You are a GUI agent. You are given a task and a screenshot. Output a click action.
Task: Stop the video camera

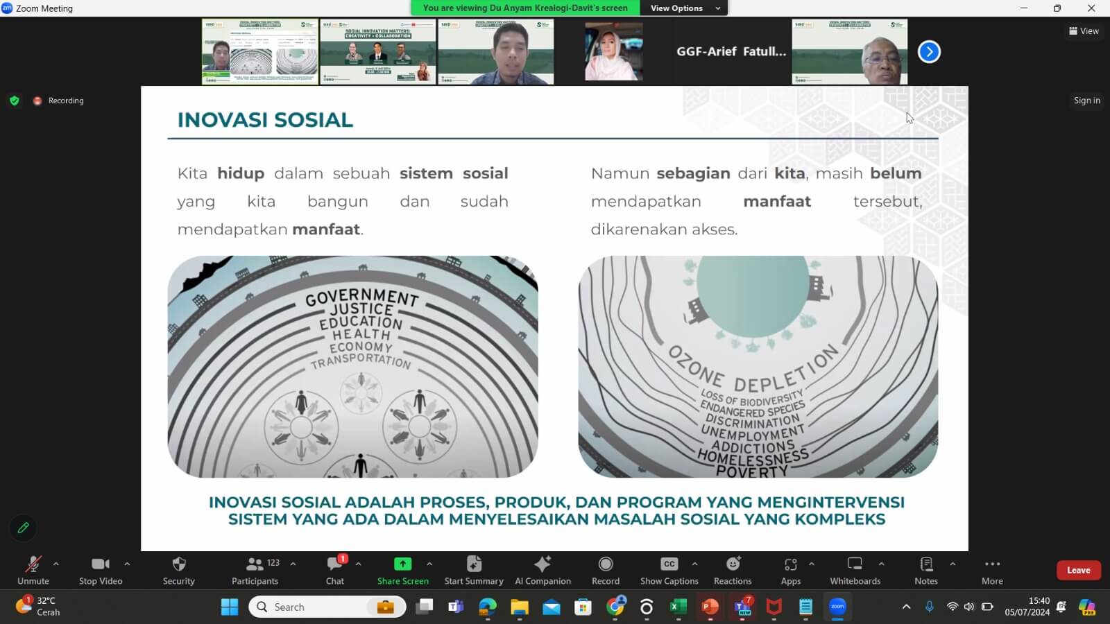click(101, 570)
